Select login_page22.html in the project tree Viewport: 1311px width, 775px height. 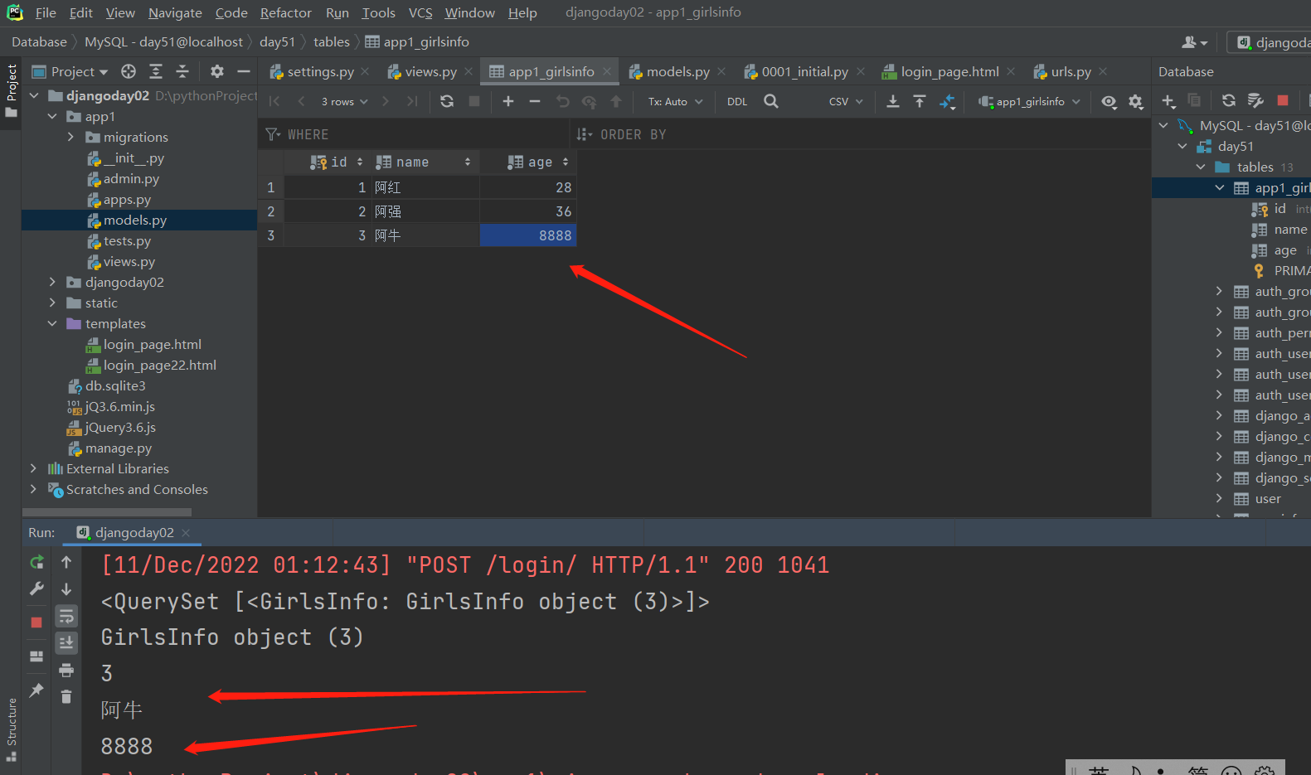pyautogui.click(x=151, y=366)
